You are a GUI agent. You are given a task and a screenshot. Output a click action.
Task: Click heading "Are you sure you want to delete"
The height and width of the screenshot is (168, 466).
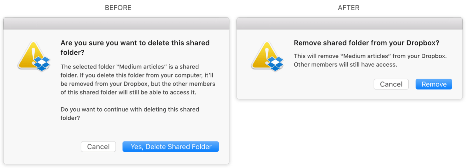(135, 48)
